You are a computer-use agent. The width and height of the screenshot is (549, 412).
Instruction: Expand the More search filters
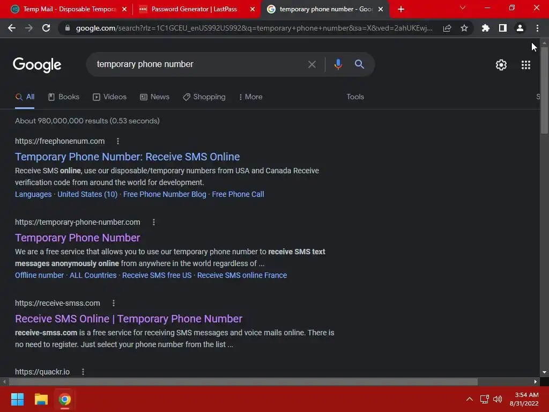click(x=251, y=97)
